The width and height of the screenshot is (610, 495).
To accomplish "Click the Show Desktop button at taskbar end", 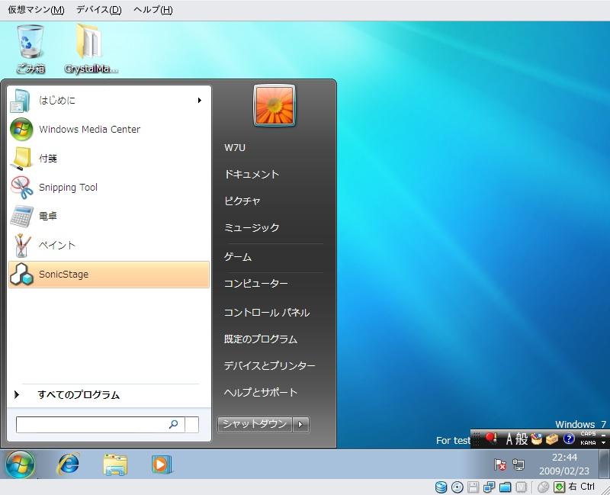I will 604,464.
